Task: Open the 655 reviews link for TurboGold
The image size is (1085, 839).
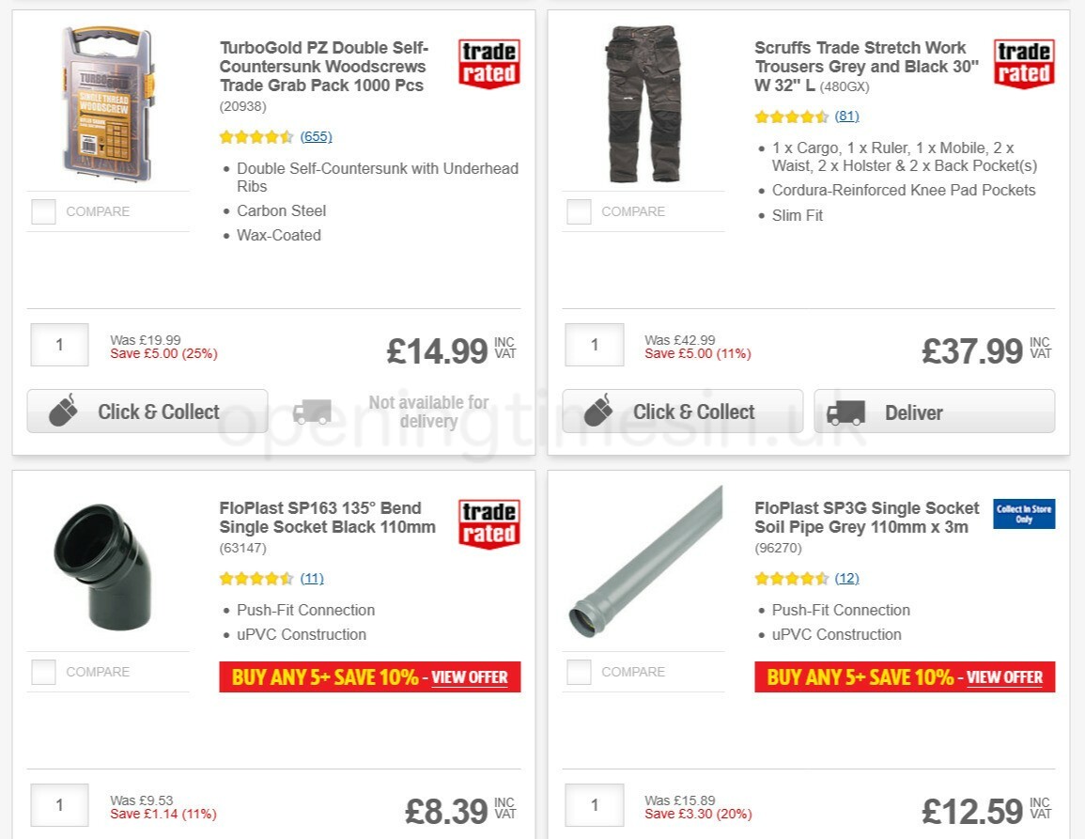Action: (x=316, y=136)
